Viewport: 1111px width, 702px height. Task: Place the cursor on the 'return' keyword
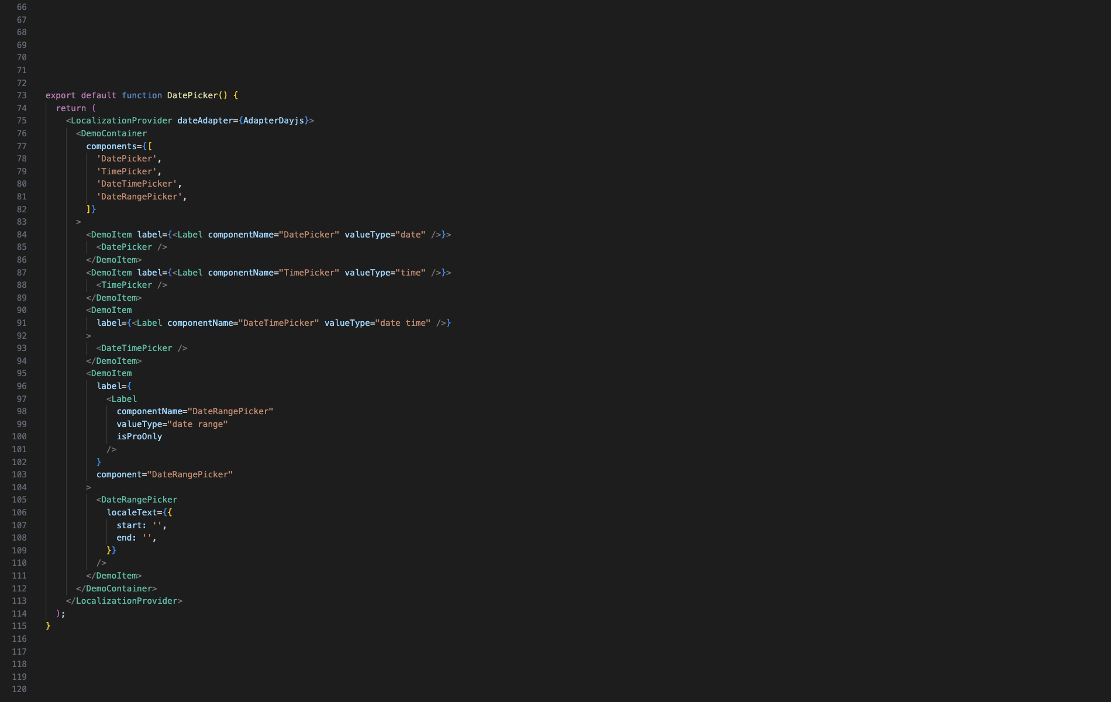pos(71,108)
